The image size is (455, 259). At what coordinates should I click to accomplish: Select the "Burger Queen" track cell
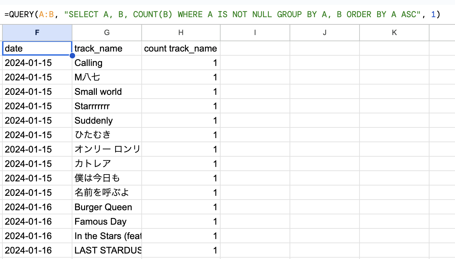(107, 207)
